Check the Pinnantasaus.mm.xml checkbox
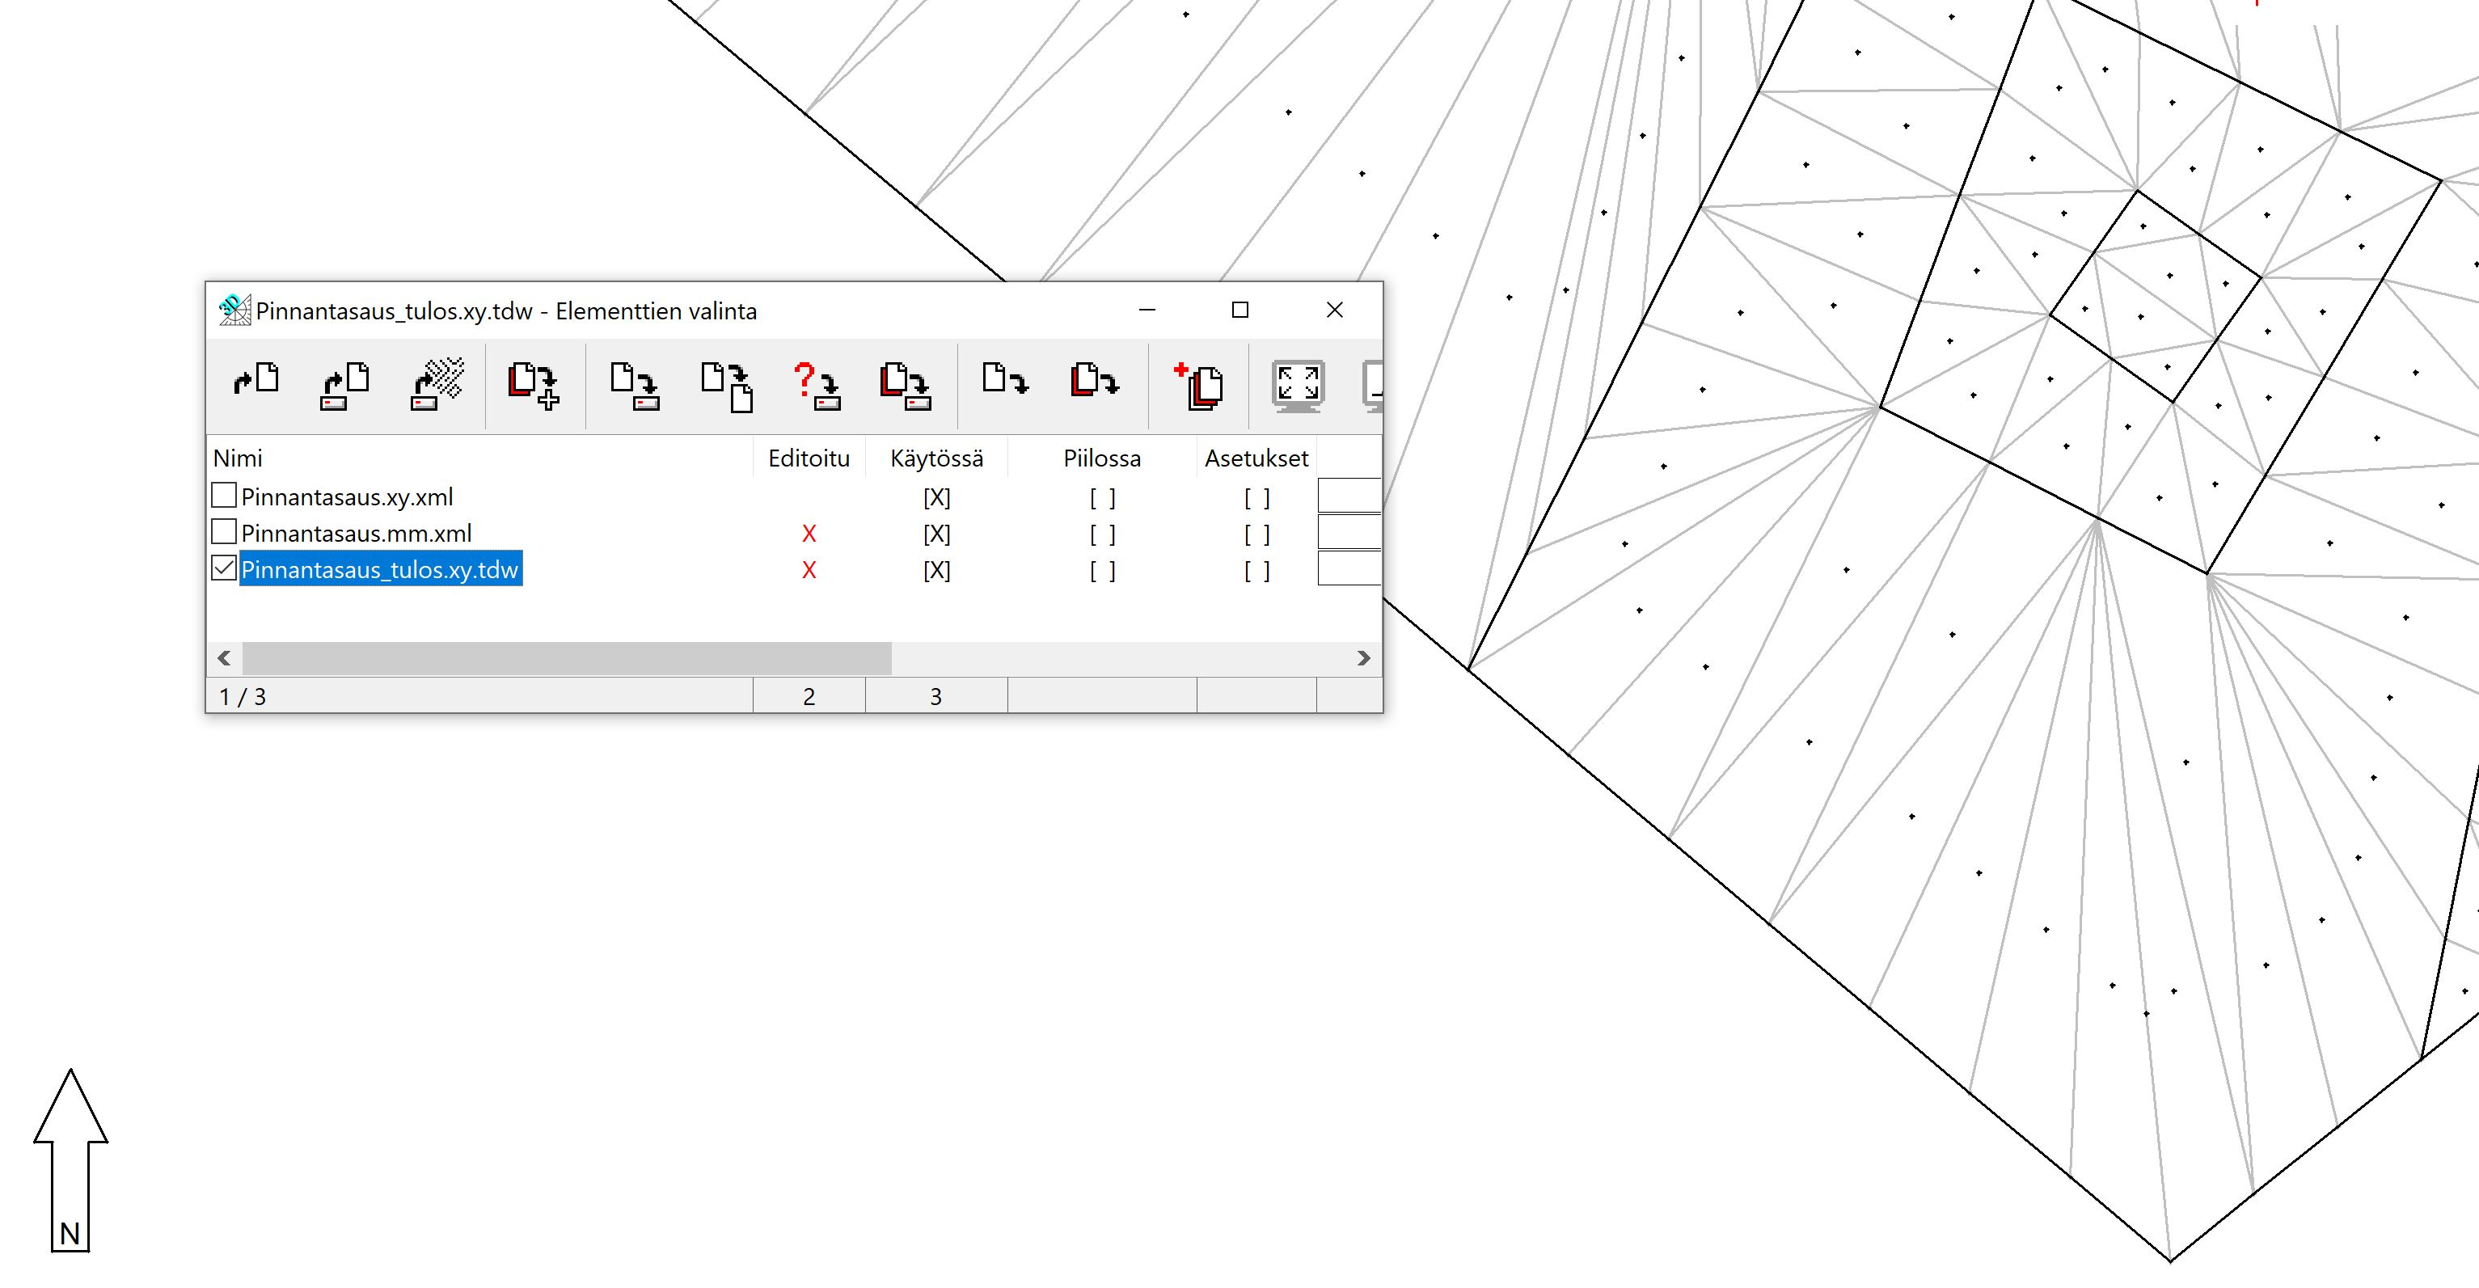The image size is (2479, 1288). [223, 531]
